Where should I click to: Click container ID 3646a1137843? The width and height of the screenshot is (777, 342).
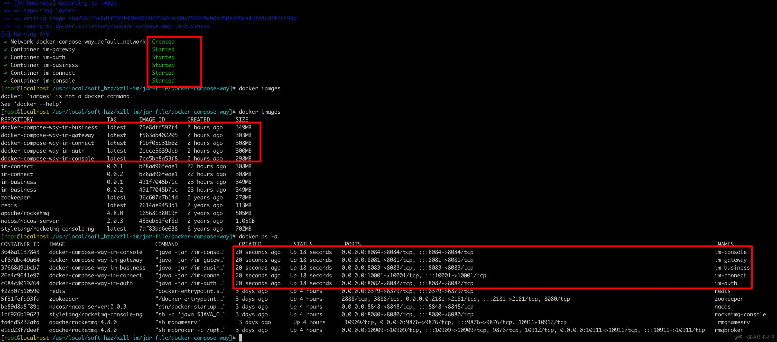point(20,252)
